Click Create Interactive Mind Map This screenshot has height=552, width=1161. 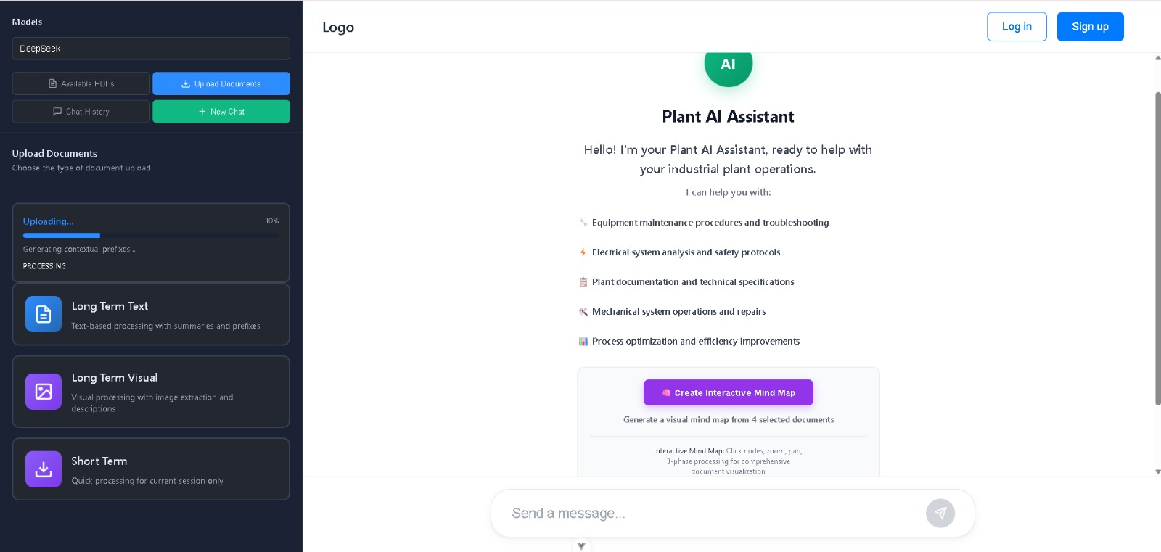[x=728, y=392]
